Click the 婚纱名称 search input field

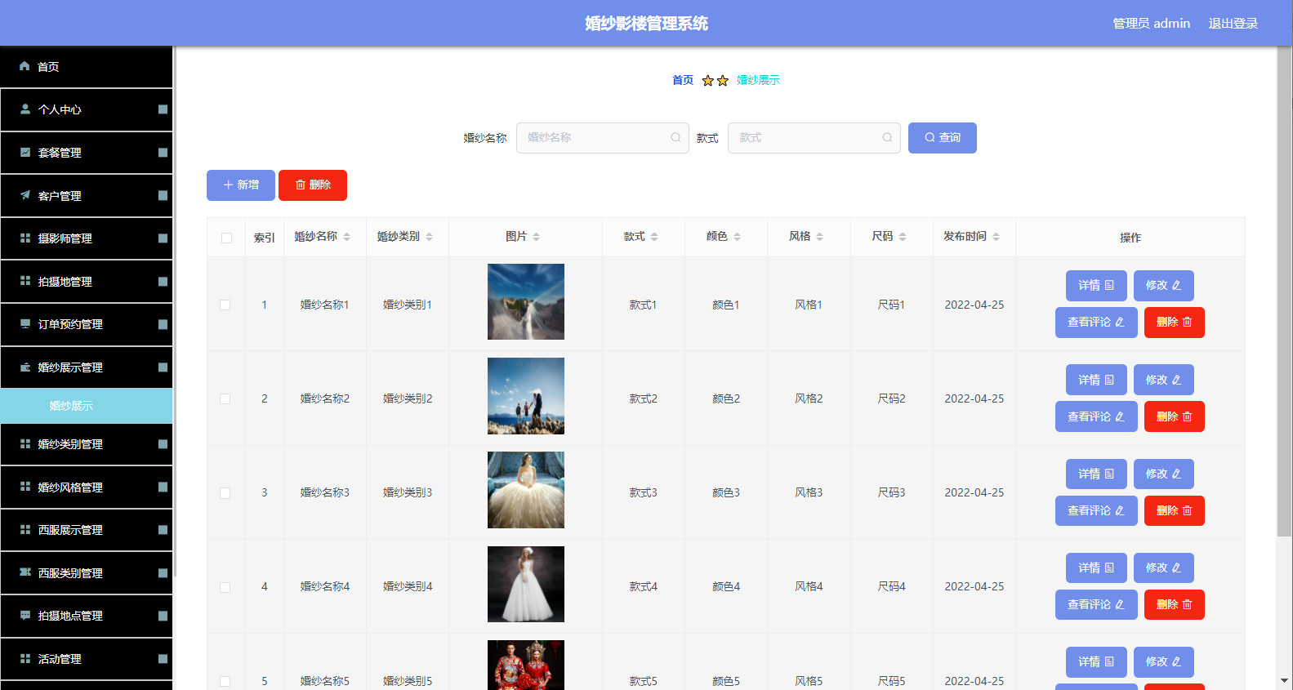[x=603, y=138]
